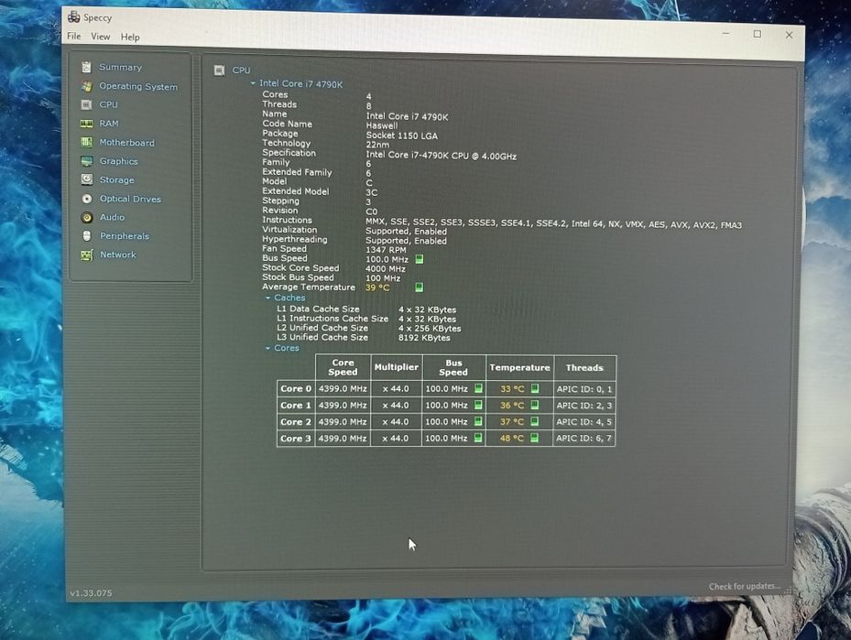851x640 pixels.
Task: Go to Optical Drives section
Action: (x=130, y=199)
